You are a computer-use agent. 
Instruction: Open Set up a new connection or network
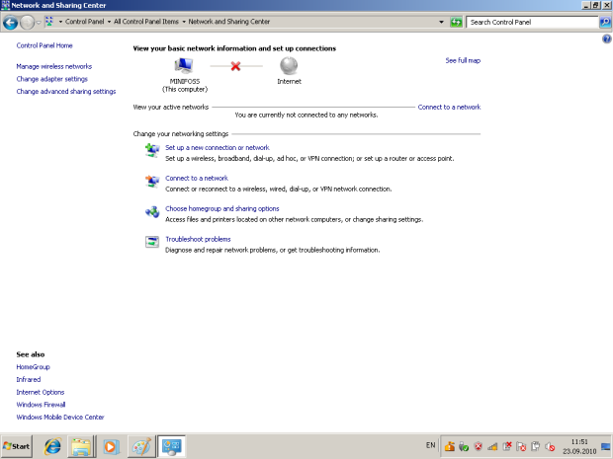217,148
